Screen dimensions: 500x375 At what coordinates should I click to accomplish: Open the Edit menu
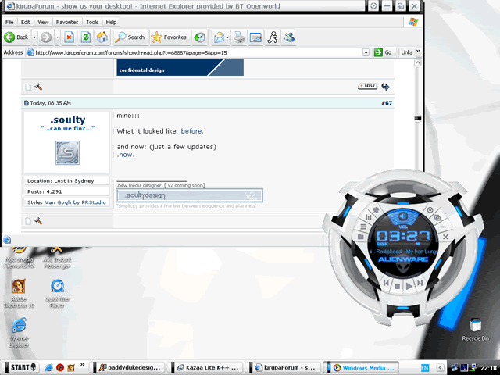click(x=26, y=22)
